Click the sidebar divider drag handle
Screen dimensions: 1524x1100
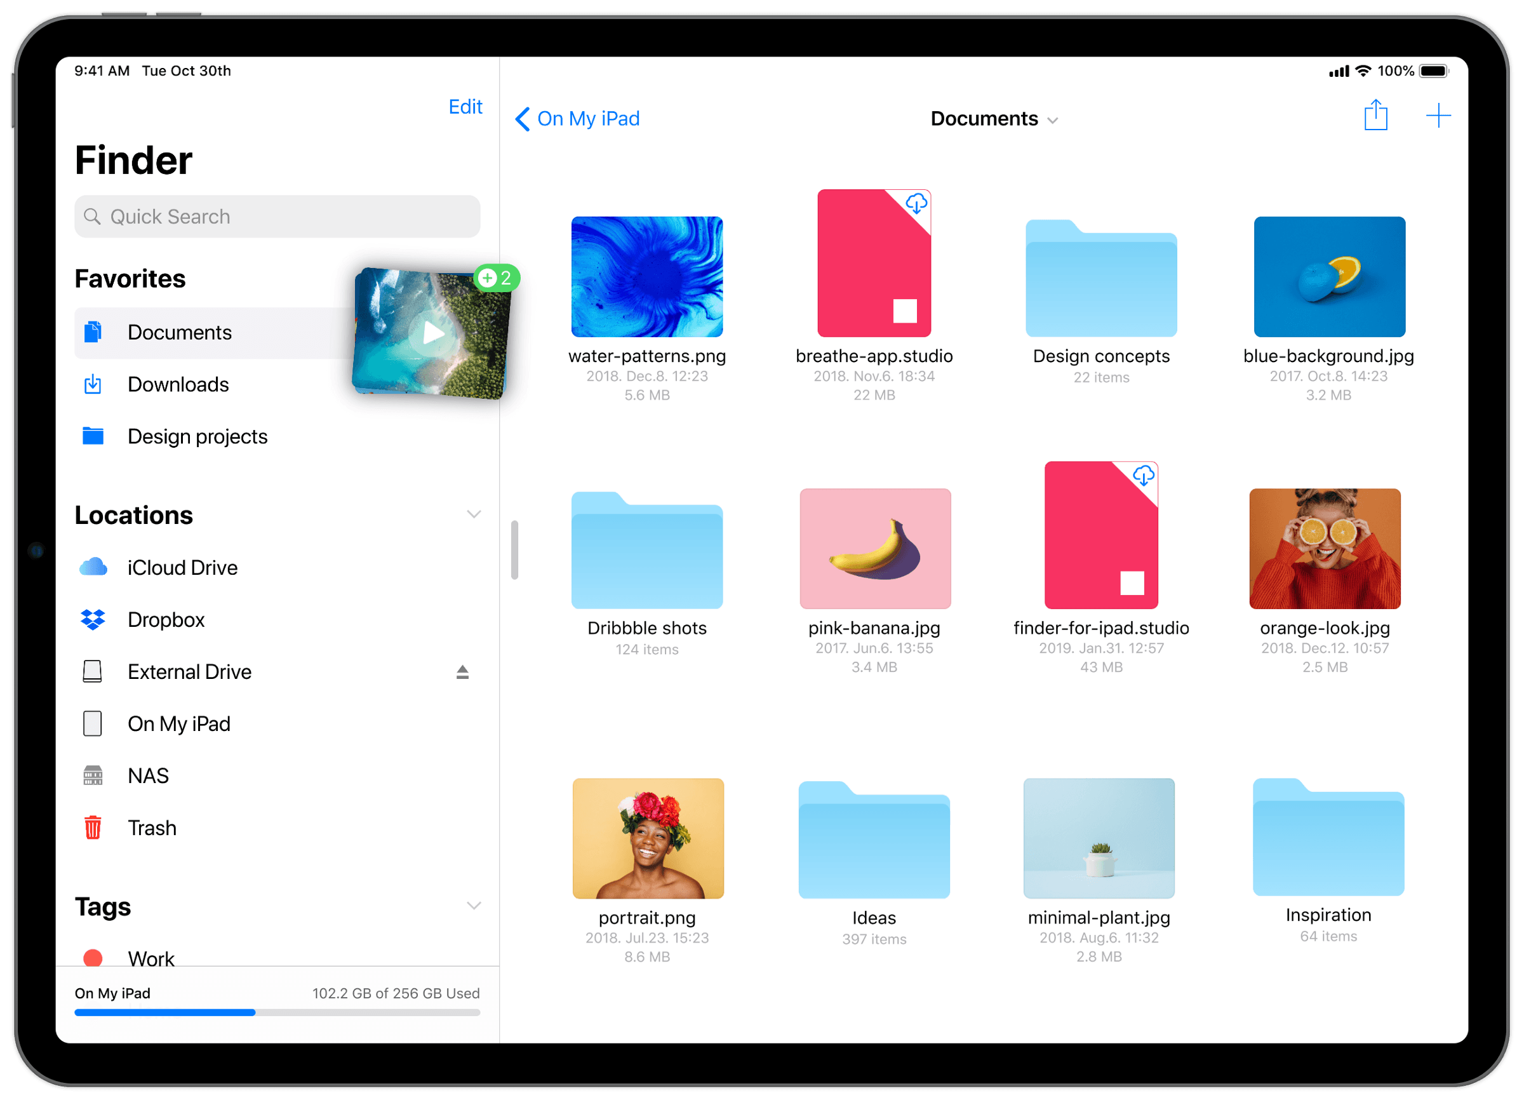tap(514, 549)
